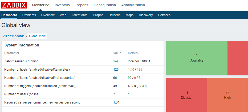Open Latest data tab

point(80,15)
